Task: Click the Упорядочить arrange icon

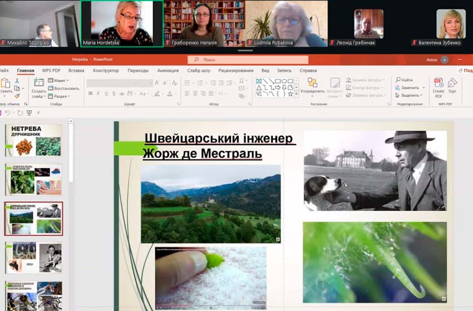Action: [x=312, y=84]
